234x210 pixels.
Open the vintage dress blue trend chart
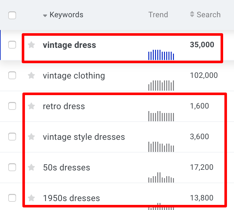[x=161, y=55]
